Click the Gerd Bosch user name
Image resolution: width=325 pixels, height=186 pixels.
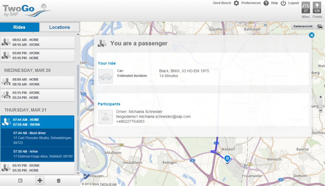tap(222, 3)
